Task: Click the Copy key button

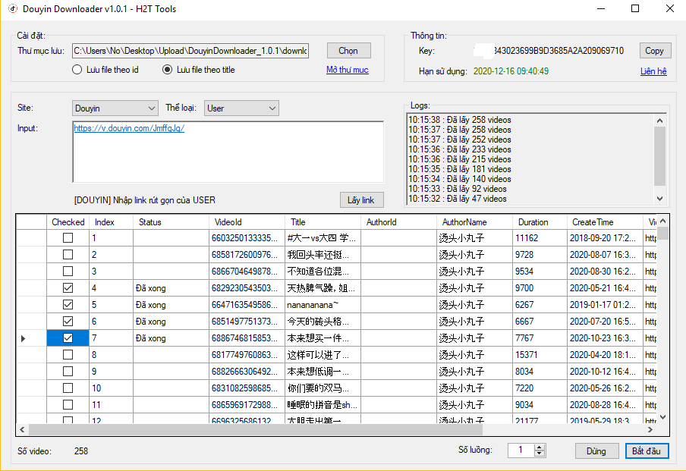Action: click(654, 51)
